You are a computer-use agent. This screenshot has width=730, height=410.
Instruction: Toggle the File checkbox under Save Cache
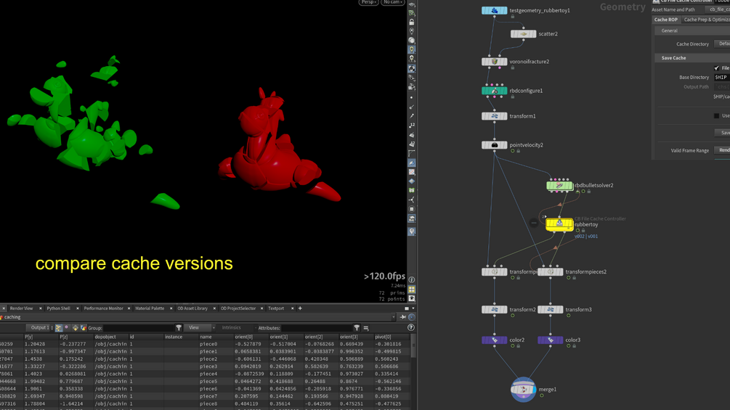point(716,68)
